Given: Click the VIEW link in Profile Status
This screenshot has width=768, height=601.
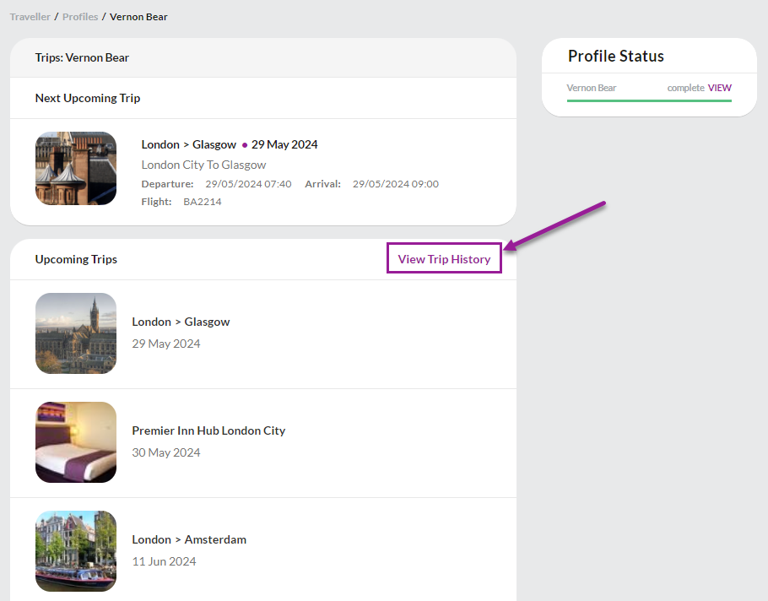Looking at the screenshot, I should pyautogui.click(x=719, y=88).
